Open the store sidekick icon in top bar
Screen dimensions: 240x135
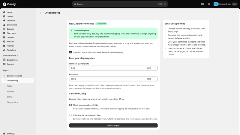click(202, 4)
